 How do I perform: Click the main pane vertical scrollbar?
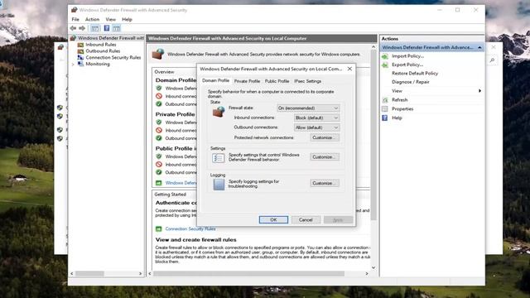(x=373, y=135)
